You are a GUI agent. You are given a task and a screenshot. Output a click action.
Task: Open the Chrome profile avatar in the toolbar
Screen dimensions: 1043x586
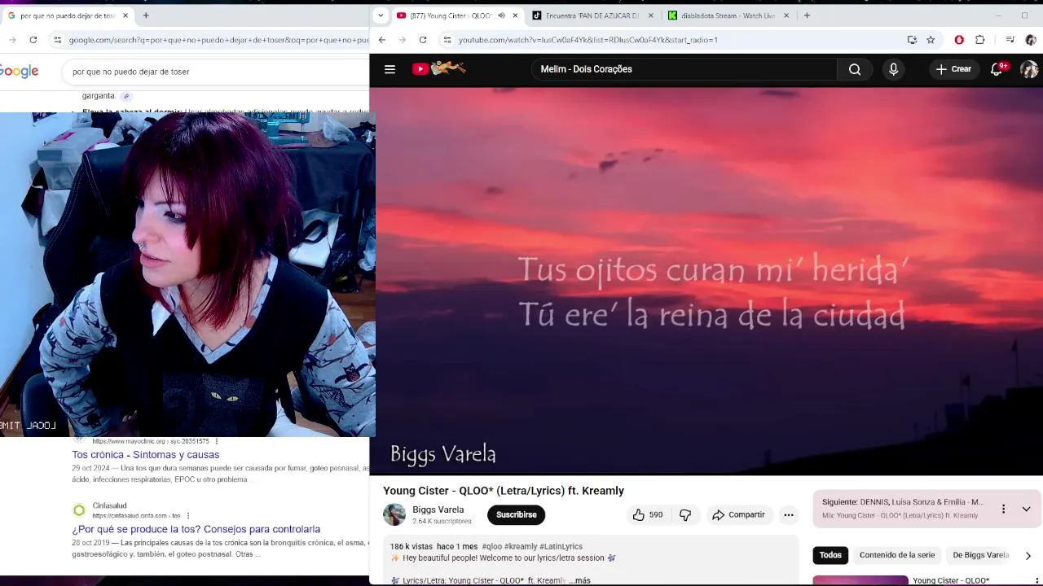[x=1031, y=39]
